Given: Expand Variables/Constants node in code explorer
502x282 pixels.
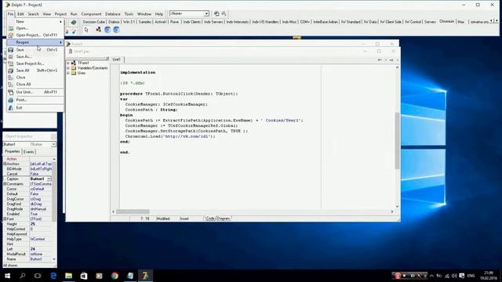Looking at the screenshot, I should (68, 68).
